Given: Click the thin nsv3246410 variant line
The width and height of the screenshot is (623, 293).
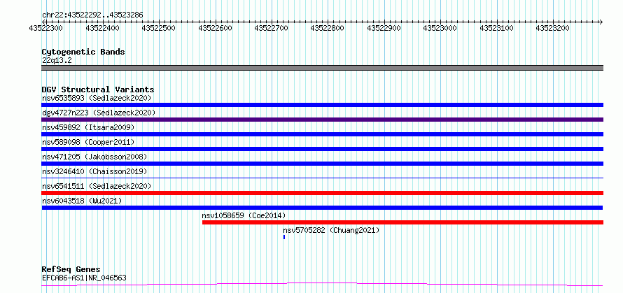Looking at the screenshot, I should [322, 178].
